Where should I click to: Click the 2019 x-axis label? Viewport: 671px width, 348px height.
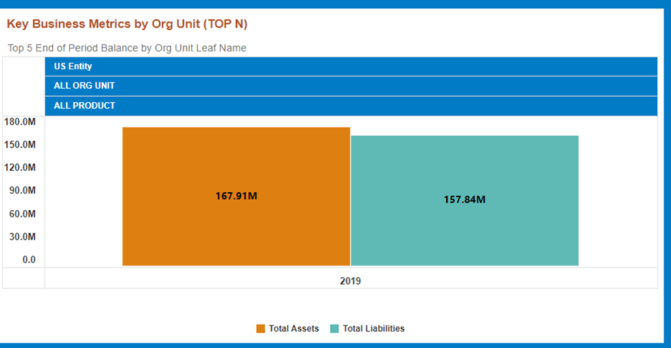(351, 281)
